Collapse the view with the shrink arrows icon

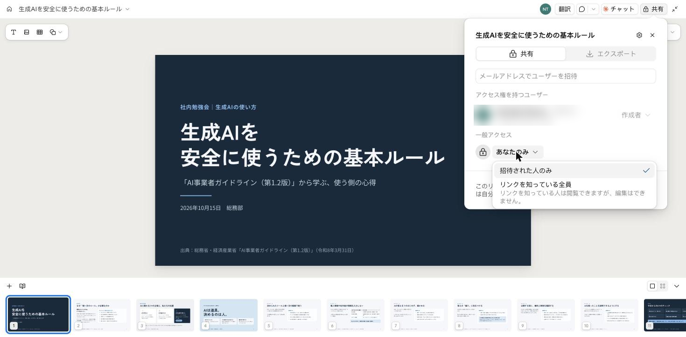(675, 9)
